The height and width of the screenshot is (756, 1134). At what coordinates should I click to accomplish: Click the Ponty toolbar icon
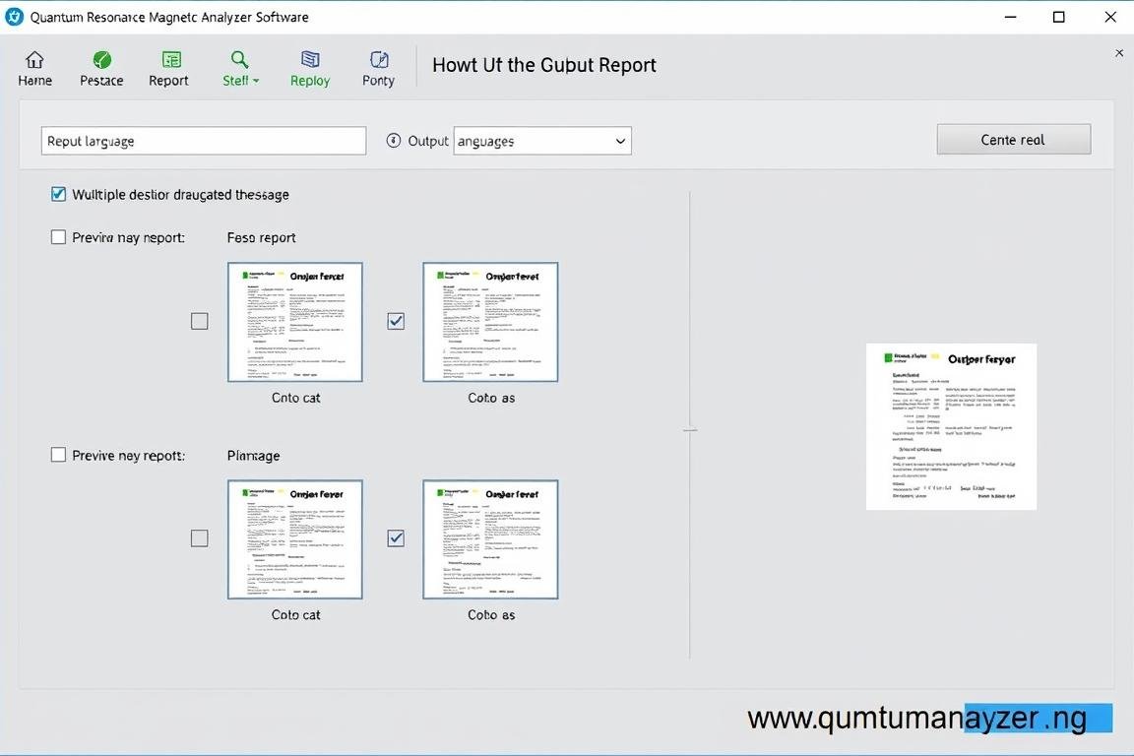tap(378, 61)
